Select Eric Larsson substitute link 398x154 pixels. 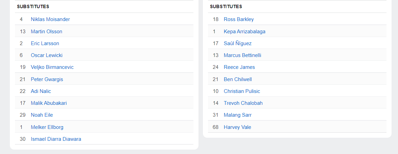pyautogui.click(x=45, y=43)
